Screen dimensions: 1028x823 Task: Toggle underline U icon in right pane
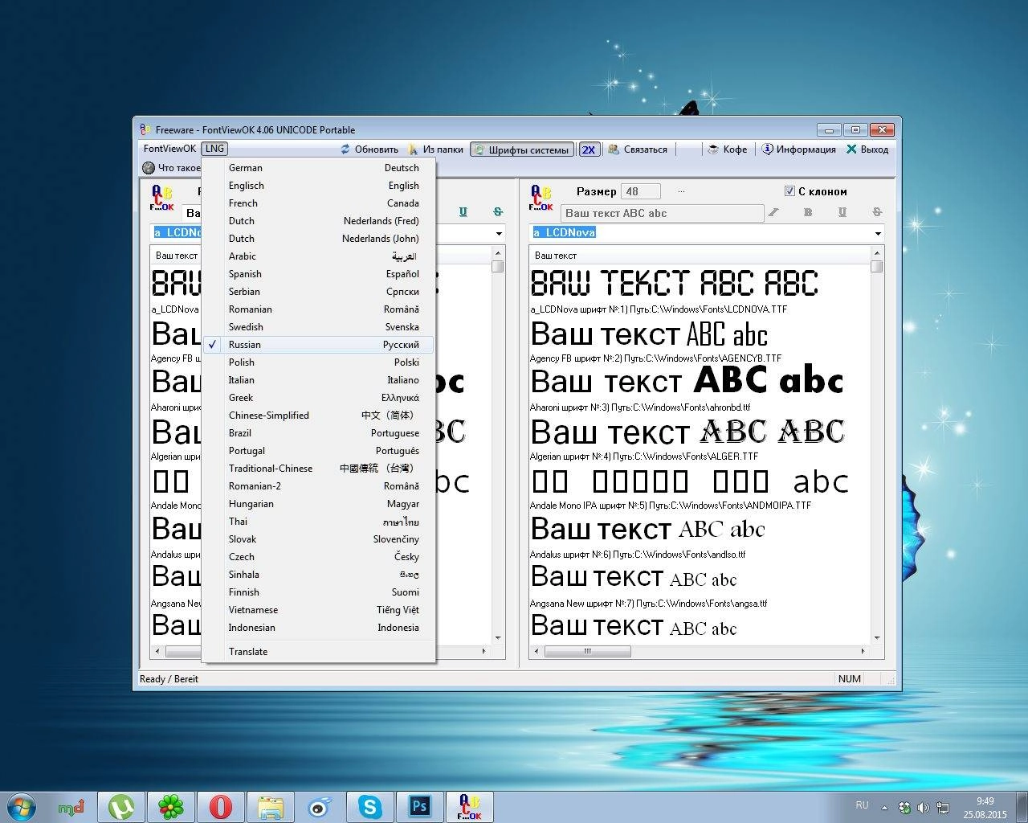coord(842,212)
